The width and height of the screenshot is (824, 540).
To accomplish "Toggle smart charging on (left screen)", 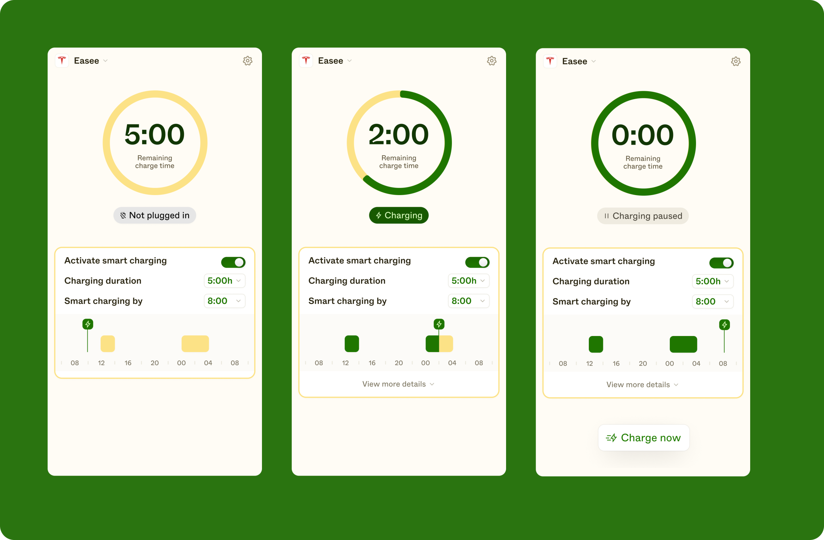I will point(234,260).
